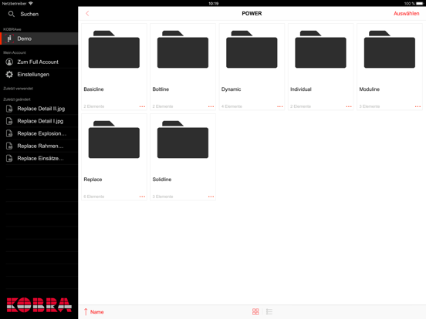This screenshot has height=319, width=426.
Task: Open recent file Replace Einsätze…
Action: [39, 159]
